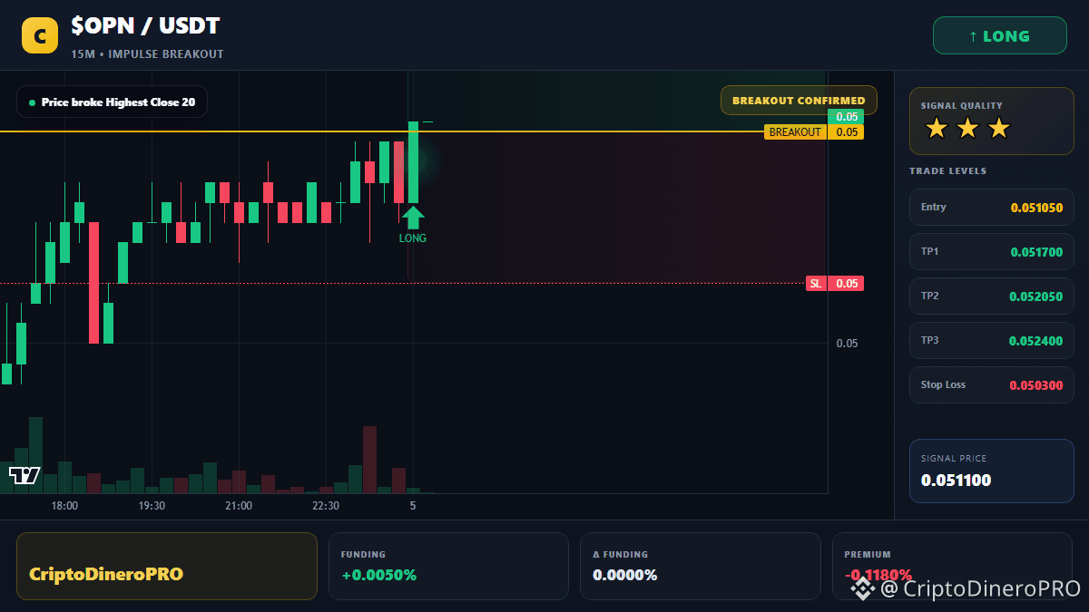Click the Entry level row

pyautogui.click(x=991, y=207)
